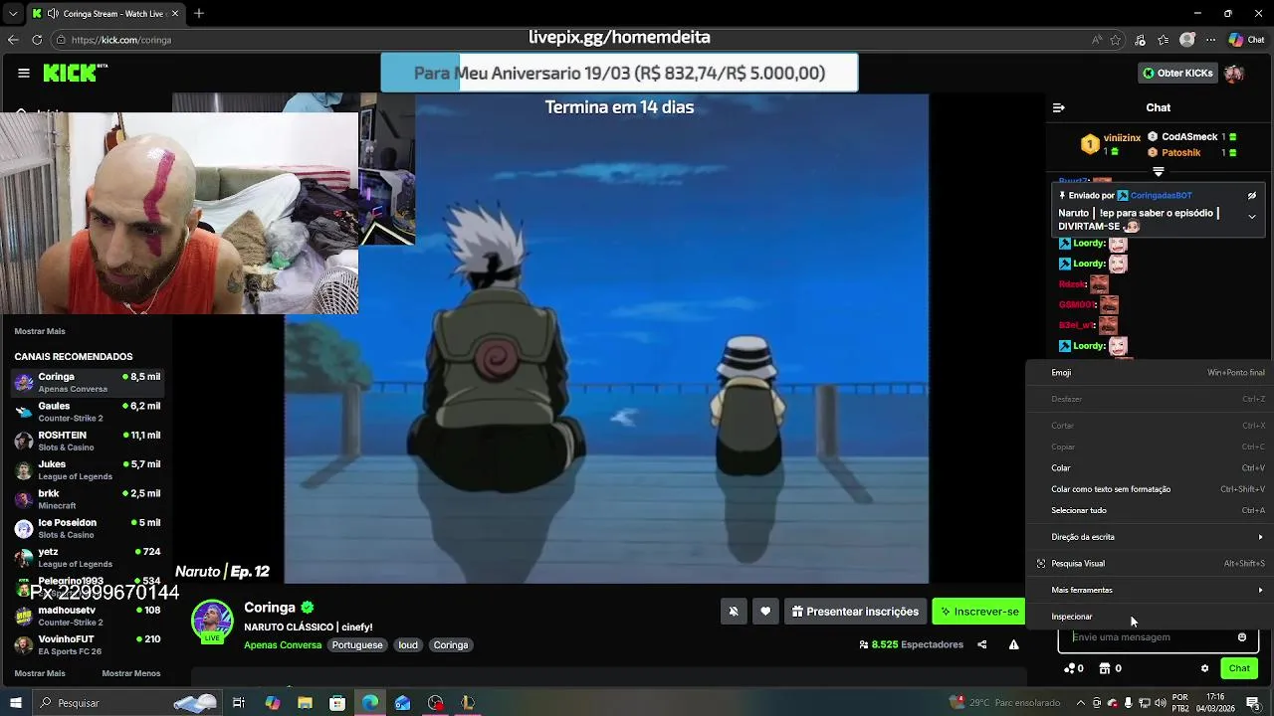Click the browser back arrow
Screen dimensions: 1274x716
(13, 40)
